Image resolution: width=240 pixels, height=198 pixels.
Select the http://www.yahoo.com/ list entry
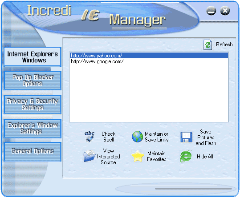[149, 56]
